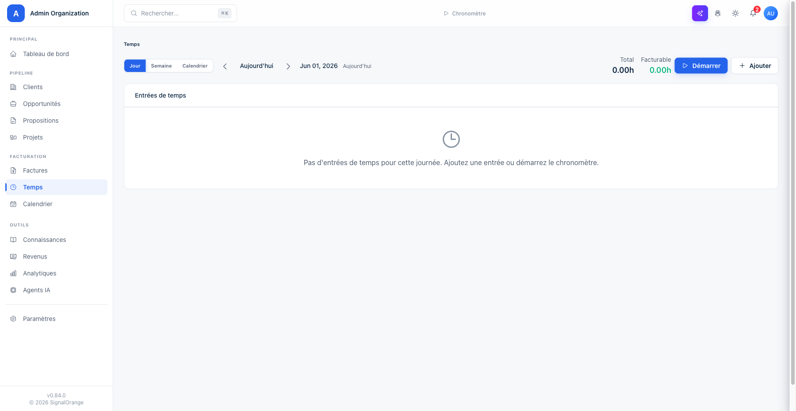Open Agents IA in sidebar
This screenshot has width=796, height=411.
(x=56, y=290)
